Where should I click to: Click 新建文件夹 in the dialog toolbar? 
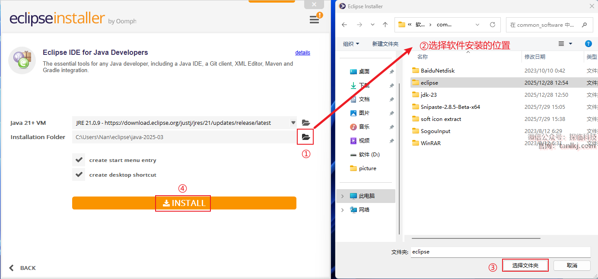click(x=385, y=44)
